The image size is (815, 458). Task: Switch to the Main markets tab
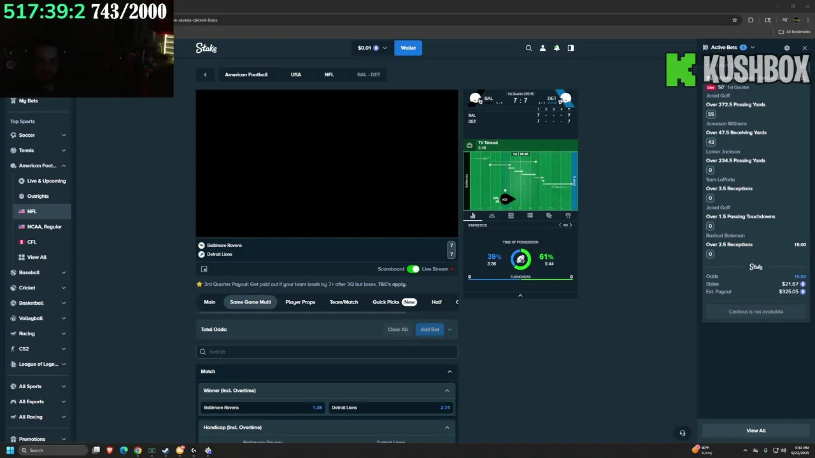pos(209,302)
